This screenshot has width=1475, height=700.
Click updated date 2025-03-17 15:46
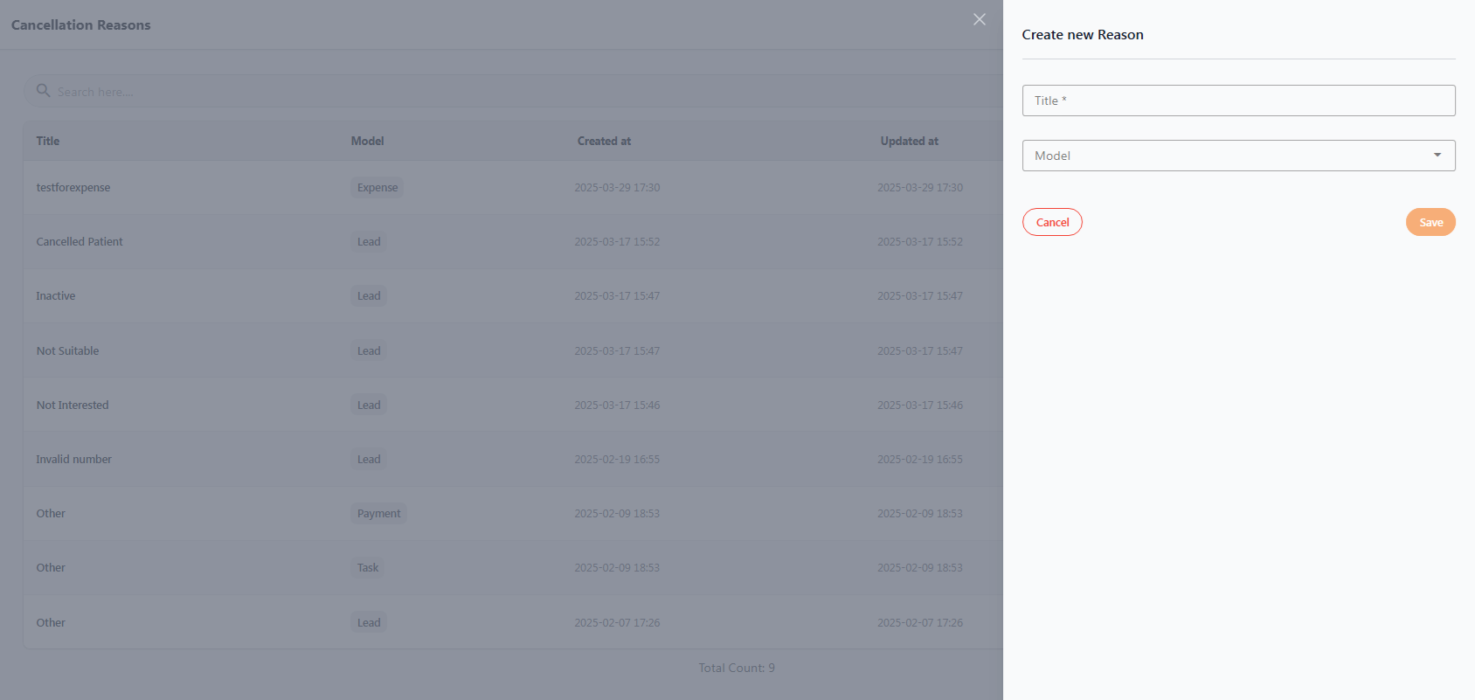pos(920,405)
